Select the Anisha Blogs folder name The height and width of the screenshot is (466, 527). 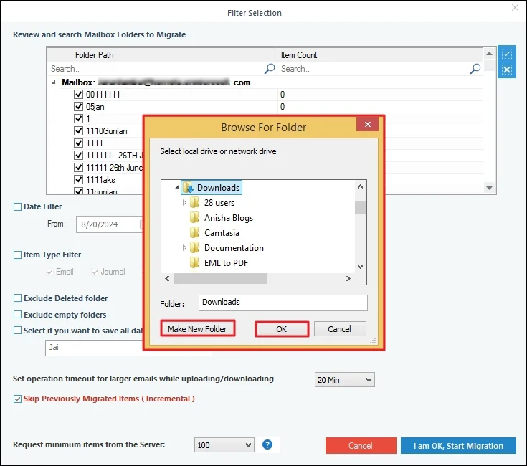click(229, 218)
